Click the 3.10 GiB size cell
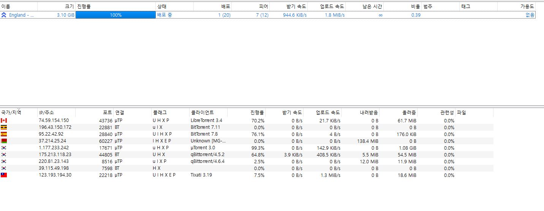The width and height of the screenshot is (544, 211). (65, 15)
